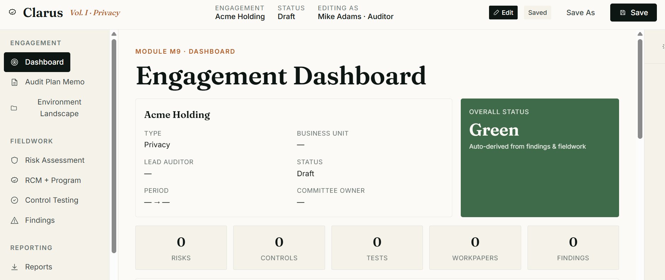Click sidebar scrollbar up arrow
Image resolution: width=665 pixels, height=280 pixels.
click(x=114, y=34)
